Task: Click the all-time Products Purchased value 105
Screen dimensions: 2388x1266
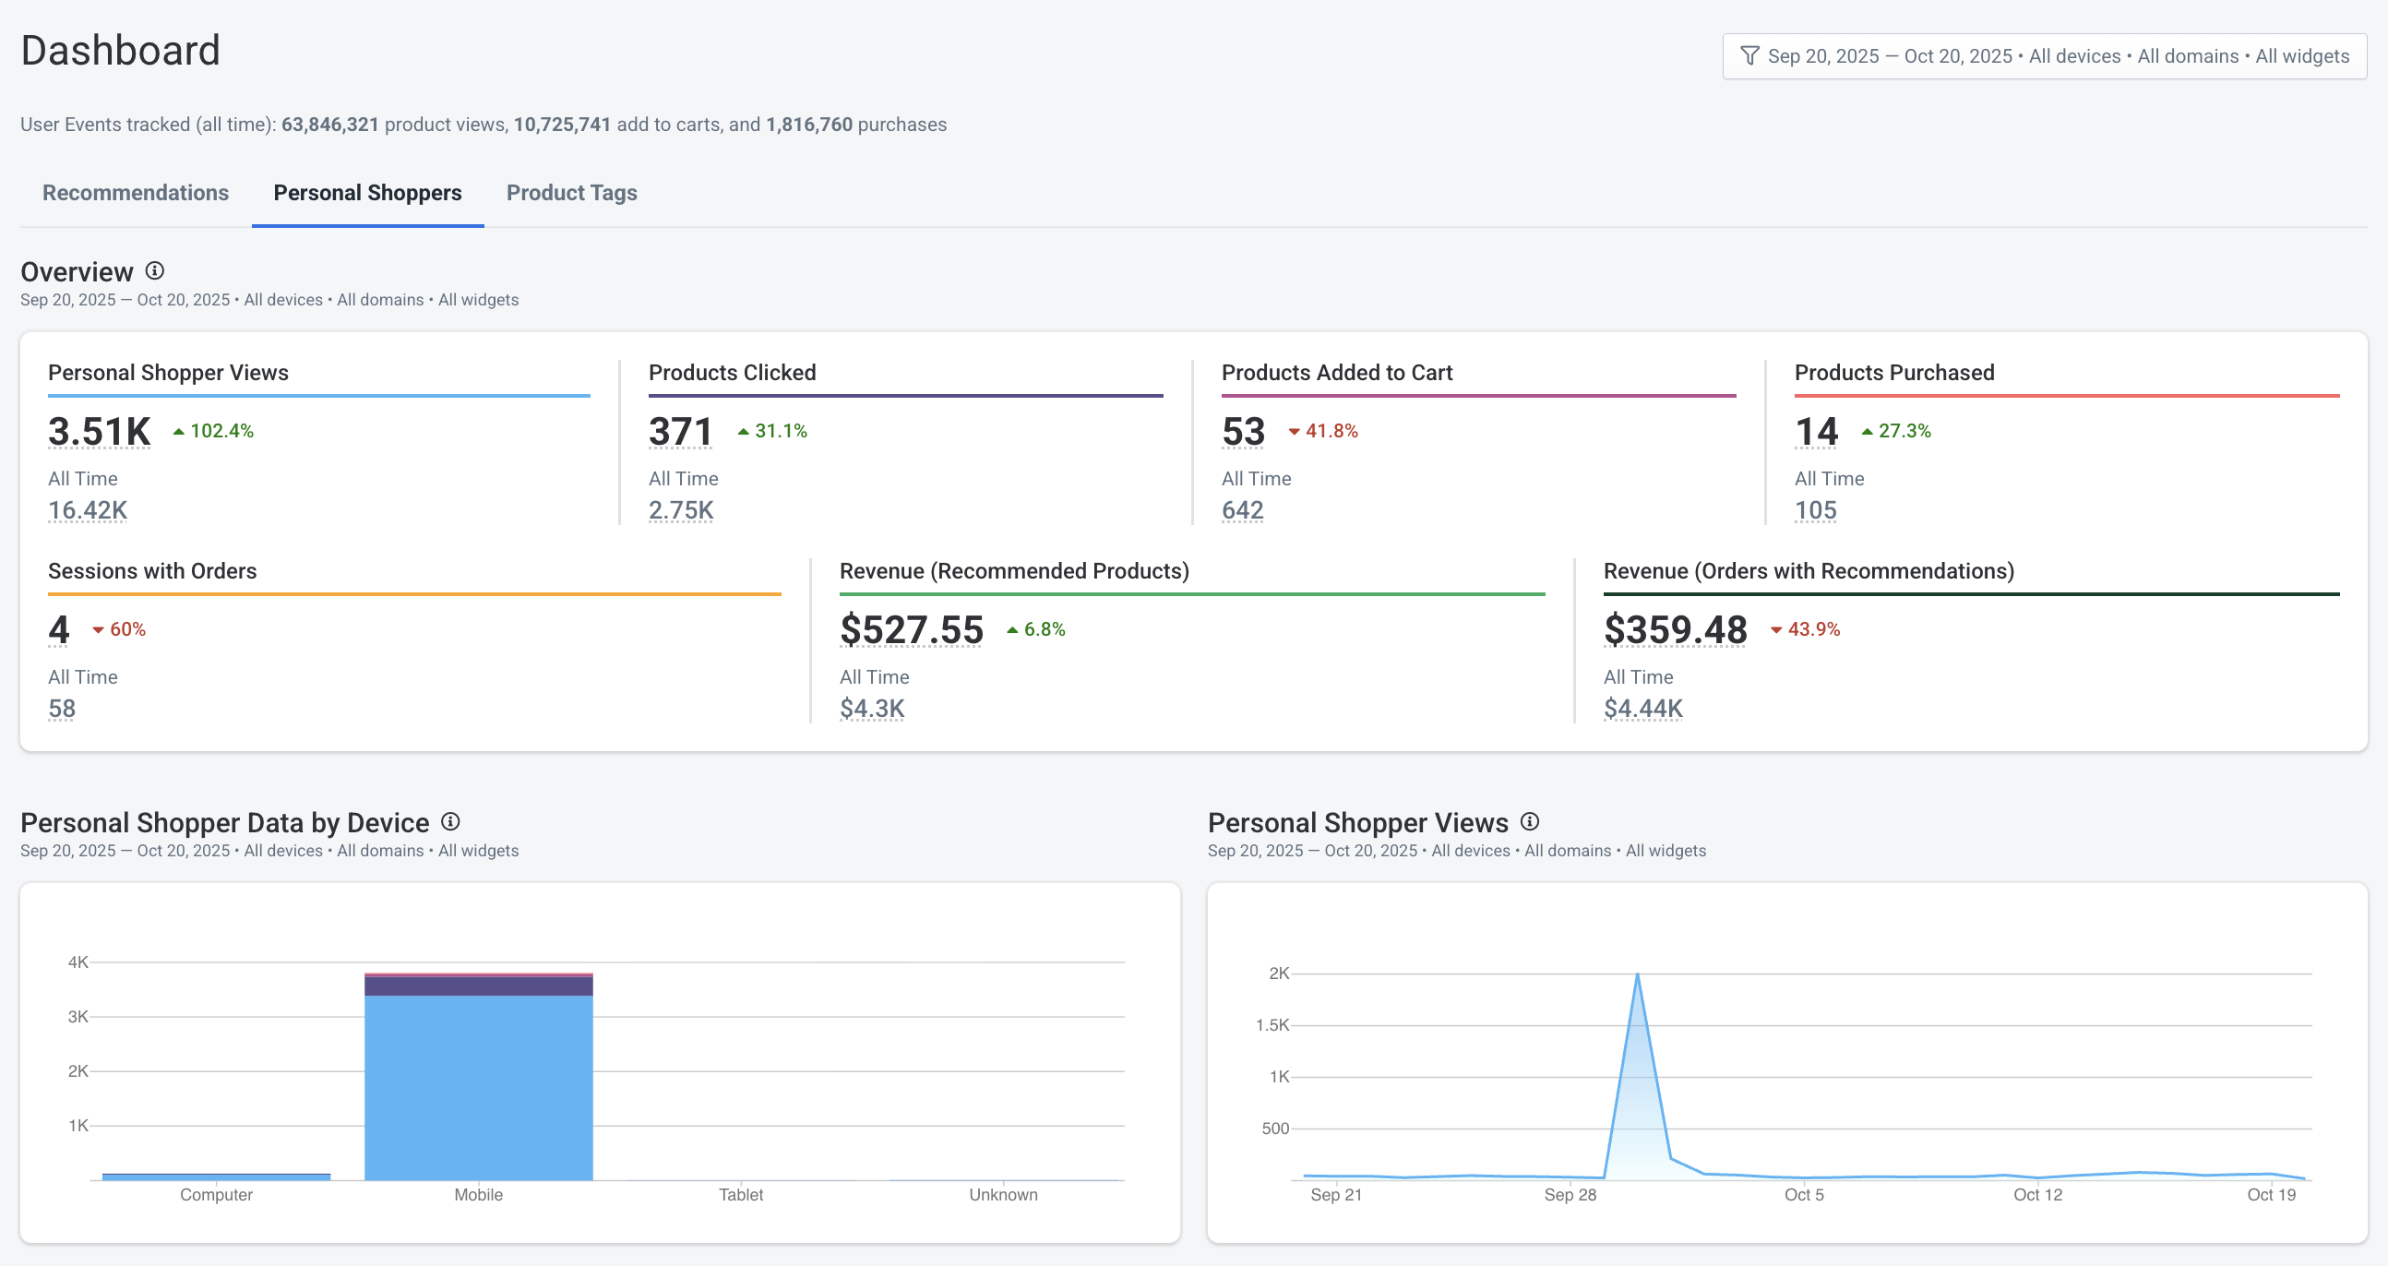Action: (x=1815, y=509)
